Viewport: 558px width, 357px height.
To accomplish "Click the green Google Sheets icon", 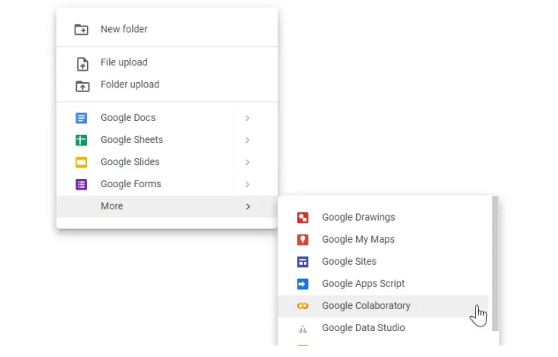I will click(x=81, y=140).
